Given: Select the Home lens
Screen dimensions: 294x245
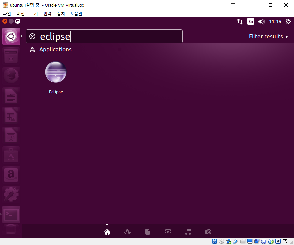Looking at the screenshot, I should point(107,232).
